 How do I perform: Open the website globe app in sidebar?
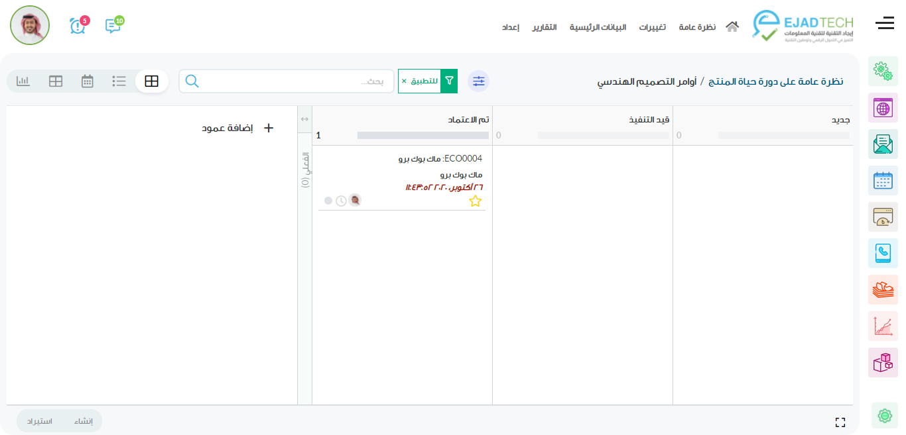[883, 107]
